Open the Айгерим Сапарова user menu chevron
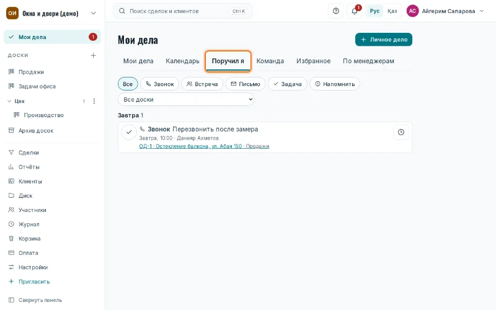 click(x=482, y=11)
